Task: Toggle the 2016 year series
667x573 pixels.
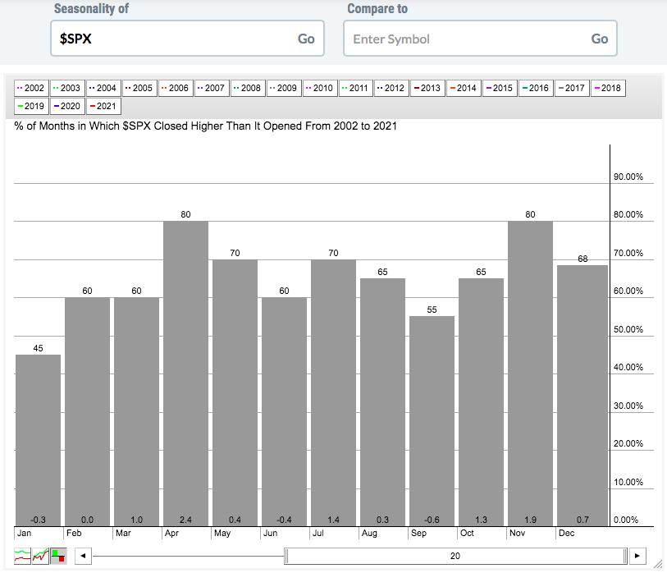Action: pos(535,88)
